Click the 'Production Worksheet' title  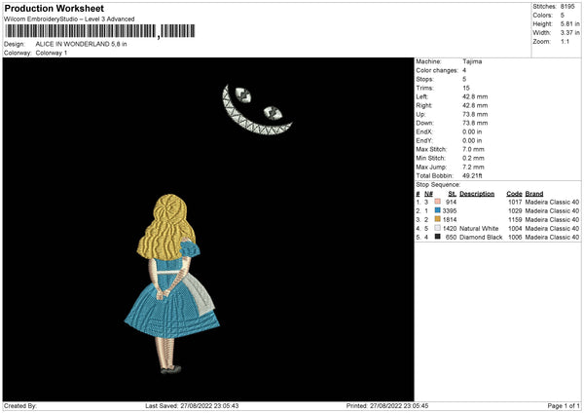(54, 8)
